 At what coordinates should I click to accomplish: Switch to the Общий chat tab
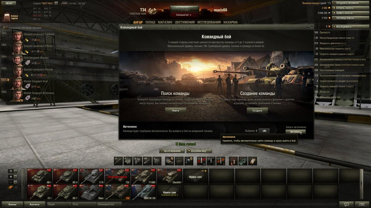pos(59,204)
